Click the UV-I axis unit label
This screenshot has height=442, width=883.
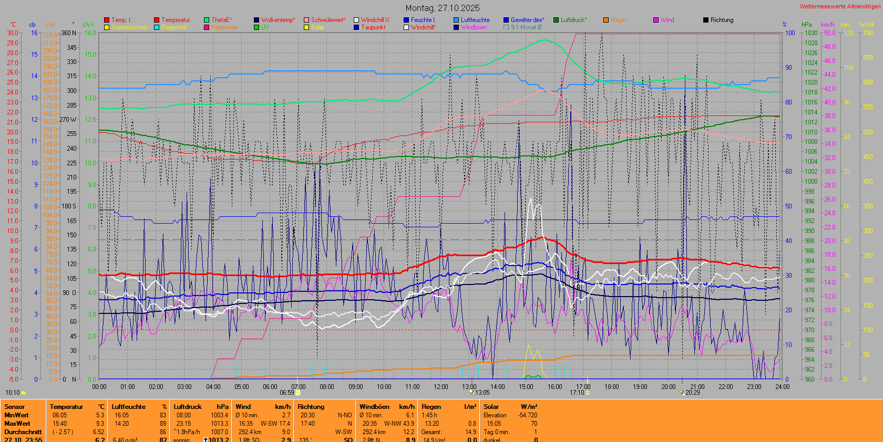coord(88,25)
